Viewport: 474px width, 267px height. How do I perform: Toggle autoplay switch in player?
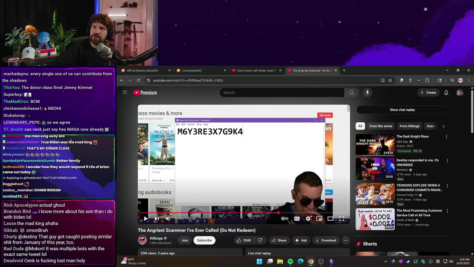click(x=284, y=218)
